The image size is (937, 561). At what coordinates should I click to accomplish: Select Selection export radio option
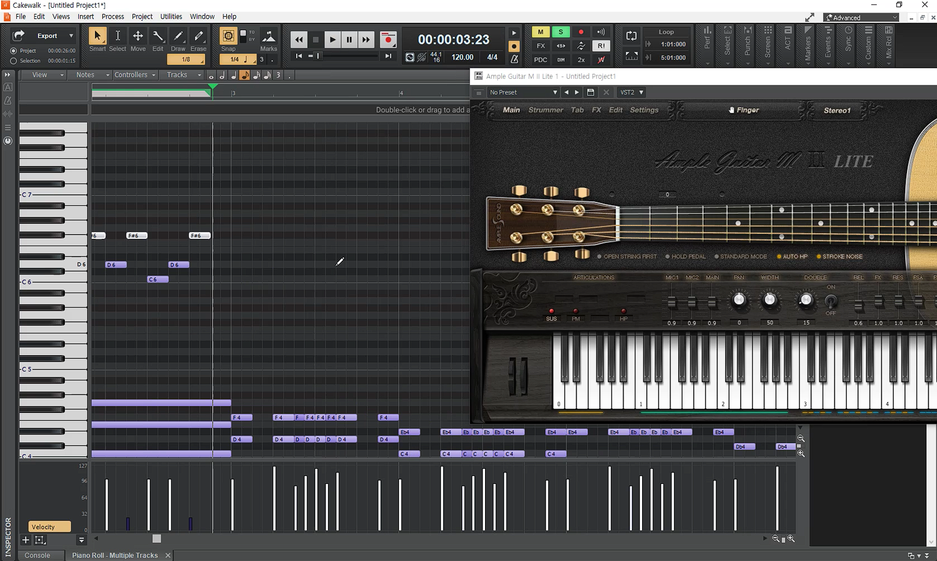13,61
